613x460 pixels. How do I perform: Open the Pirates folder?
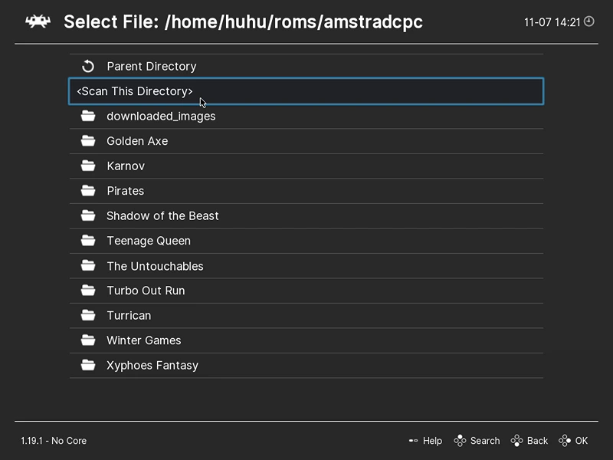point(306,191)
